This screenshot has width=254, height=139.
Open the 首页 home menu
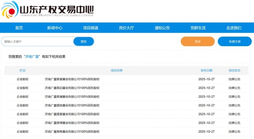point(19,28)
